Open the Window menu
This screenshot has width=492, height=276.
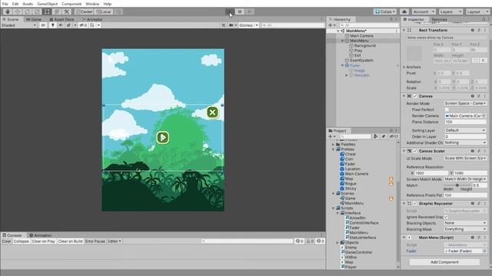click(92, 4)
